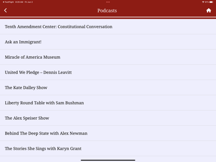Select The Alex Speiser Show
This screenshot has height=162, width=216.
click(108, 118)
